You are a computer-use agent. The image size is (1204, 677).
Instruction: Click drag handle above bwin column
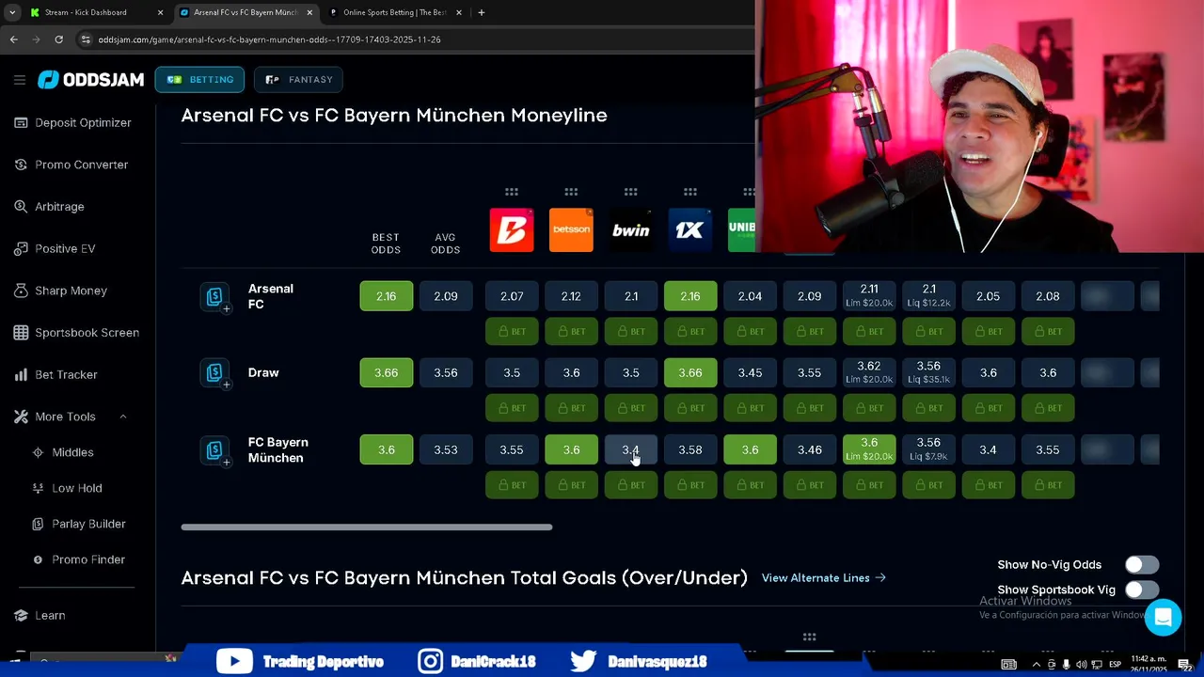[631, 192]
